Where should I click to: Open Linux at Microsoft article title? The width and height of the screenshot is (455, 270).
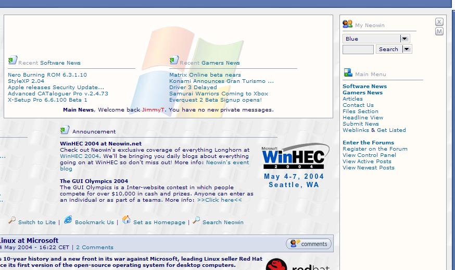click(x=29, y=240)
